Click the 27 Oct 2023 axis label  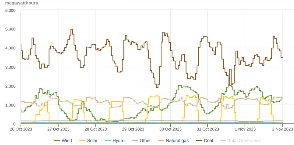tap(58, 129)
